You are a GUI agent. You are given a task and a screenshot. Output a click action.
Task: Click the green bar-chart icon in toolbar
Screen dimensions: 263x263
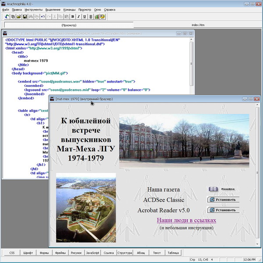pos(96,17)
